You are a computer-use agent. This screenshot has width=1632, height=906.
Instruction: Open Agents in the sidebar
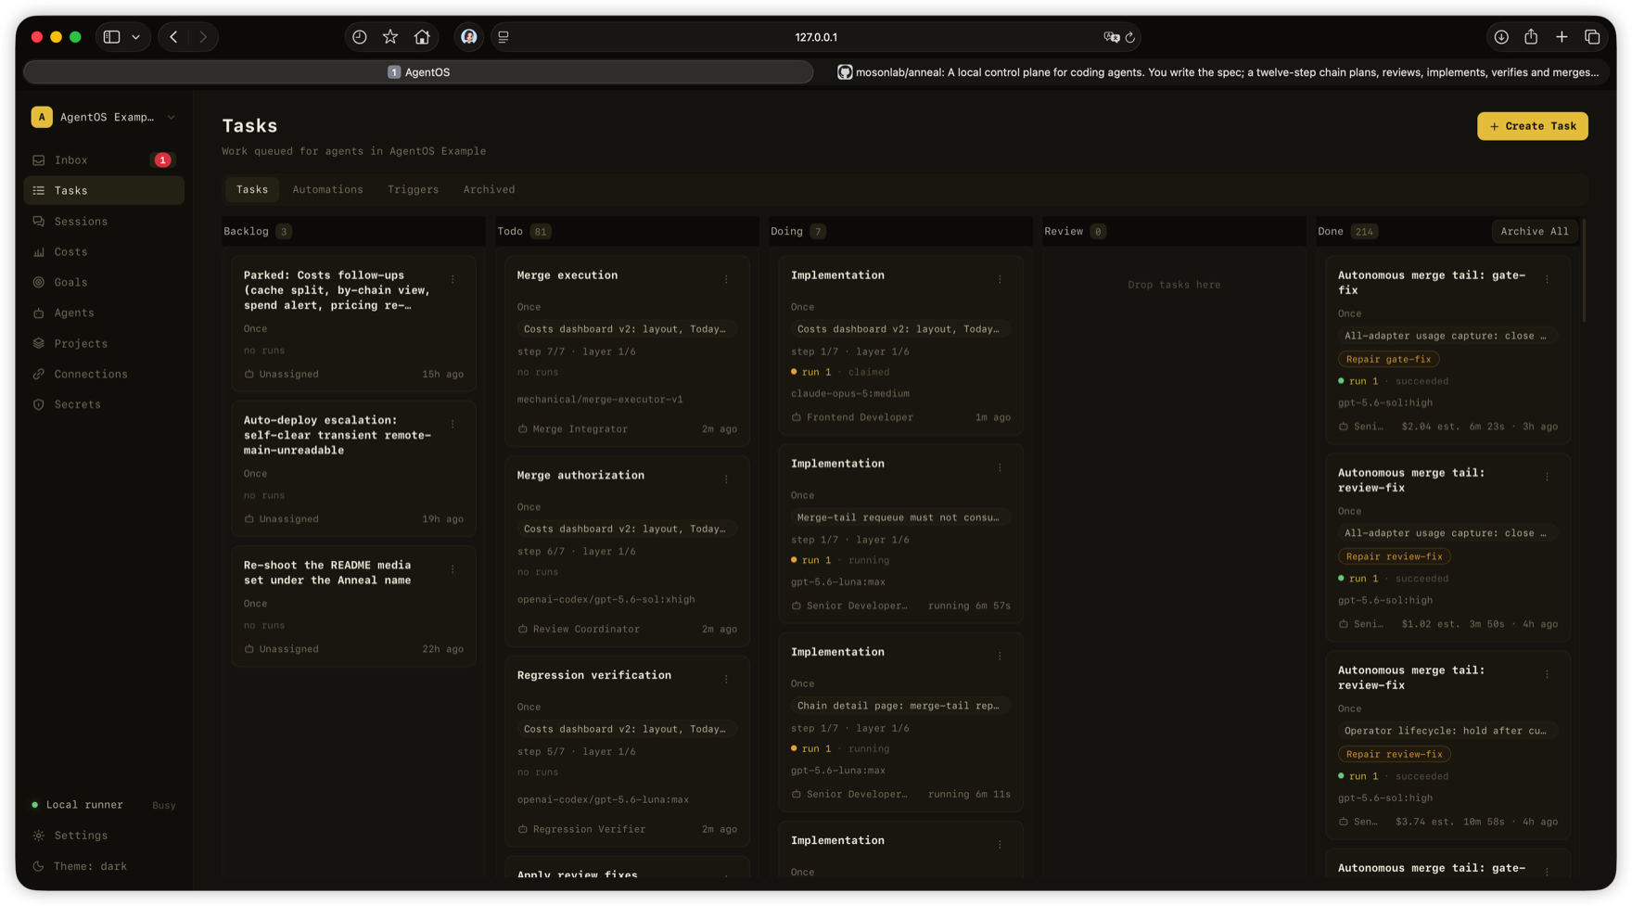point(103,313)
